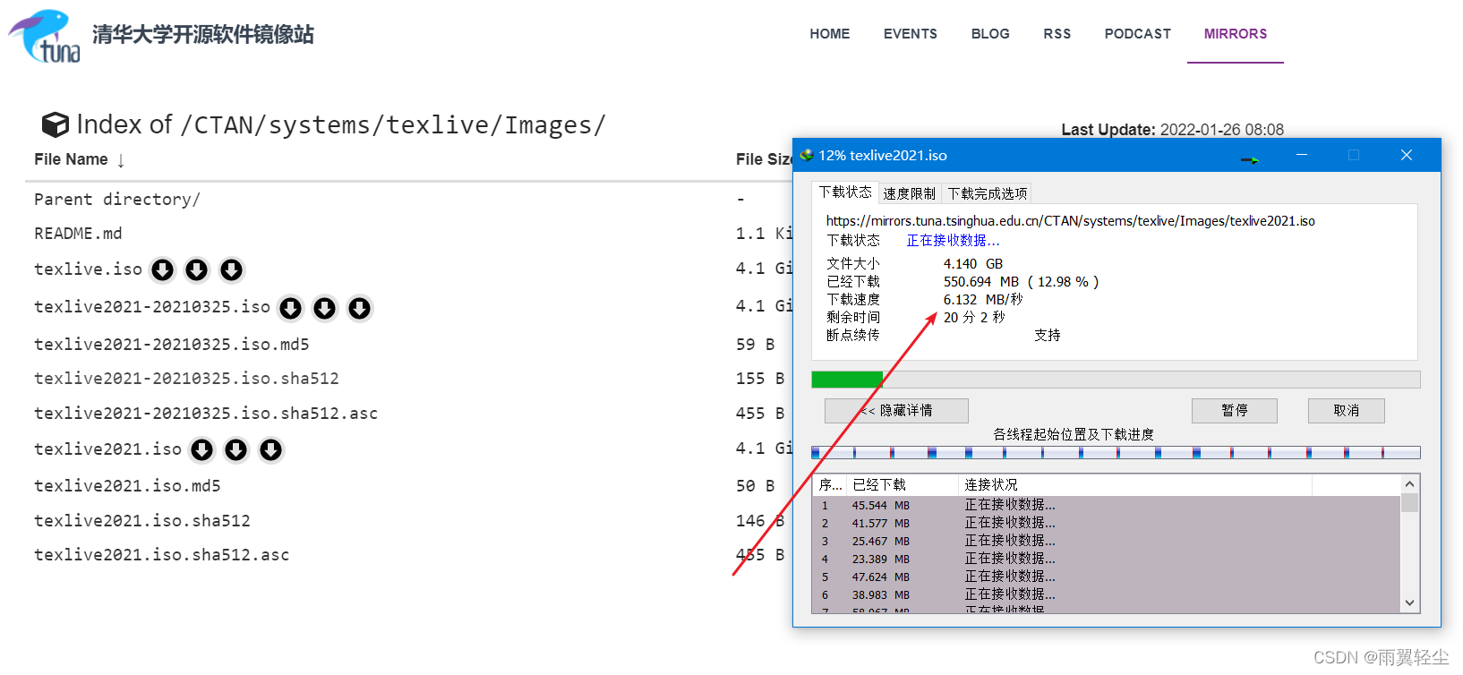
Task: Click the 4.140 GB file size value
Action: pos(973,263)
